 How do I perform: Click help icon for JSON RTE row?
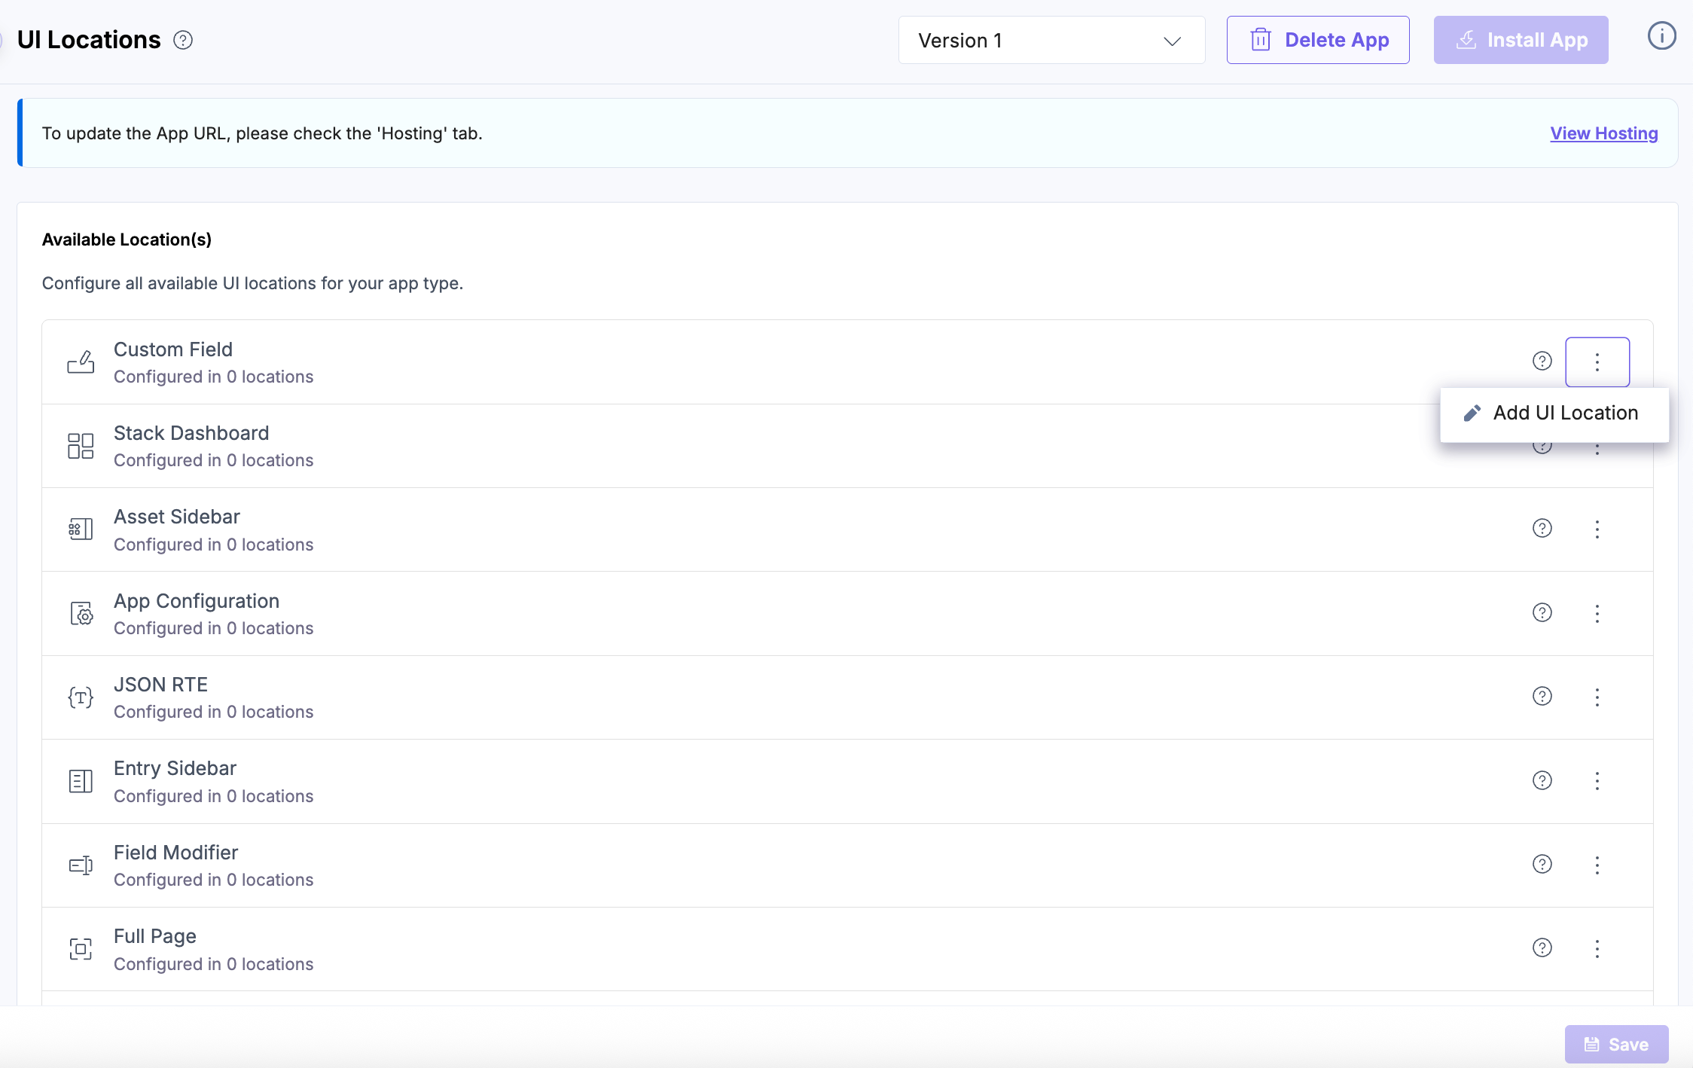tap(1542, 697)
